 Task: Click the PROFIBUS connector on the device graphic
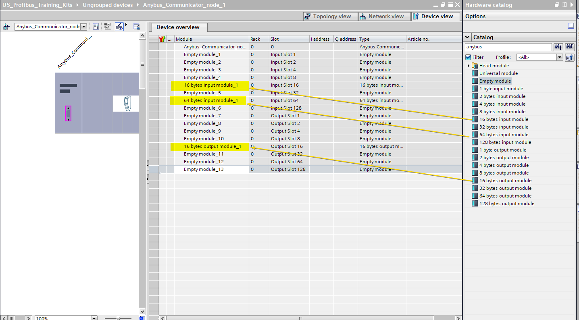click(x=68, y=113)
